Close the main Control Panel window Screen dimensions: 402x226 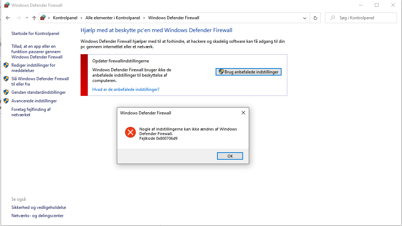pos(393,5)
